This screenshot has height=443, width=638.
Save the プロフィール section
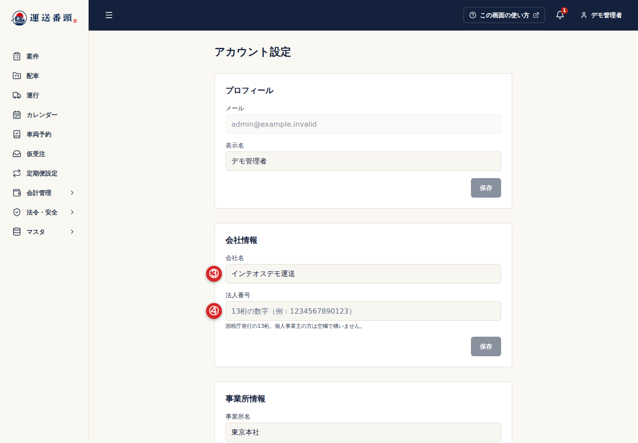(x=486, y=188)
